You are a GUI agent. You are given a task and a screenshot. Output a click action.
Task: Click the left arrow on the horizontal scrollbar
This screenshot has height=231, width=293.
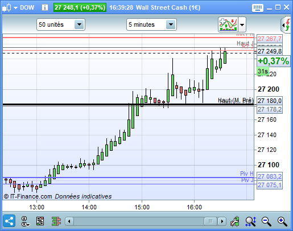[69, 221]
